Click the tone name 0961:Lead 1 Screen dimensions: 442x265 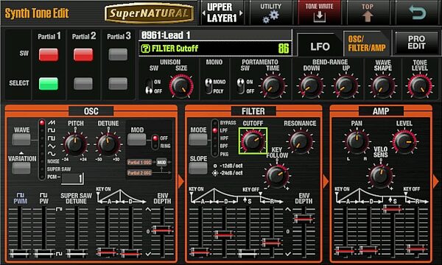[x=166, y=35]
